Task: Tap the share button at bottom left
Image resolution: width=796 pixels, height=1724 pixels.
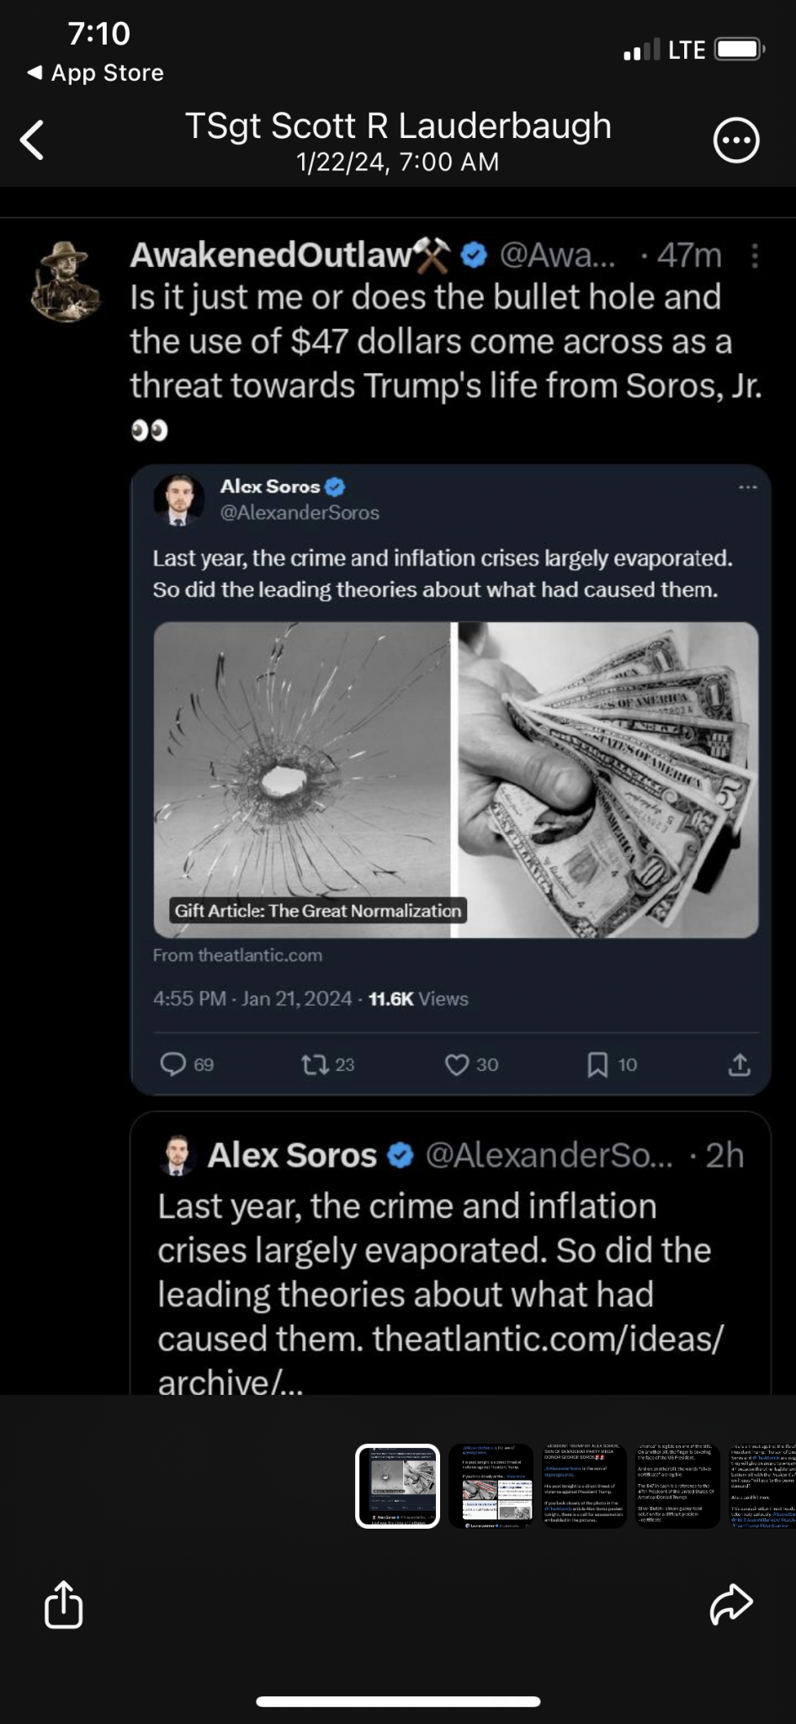Action: pyautogui.click(x=64, y=1604)
